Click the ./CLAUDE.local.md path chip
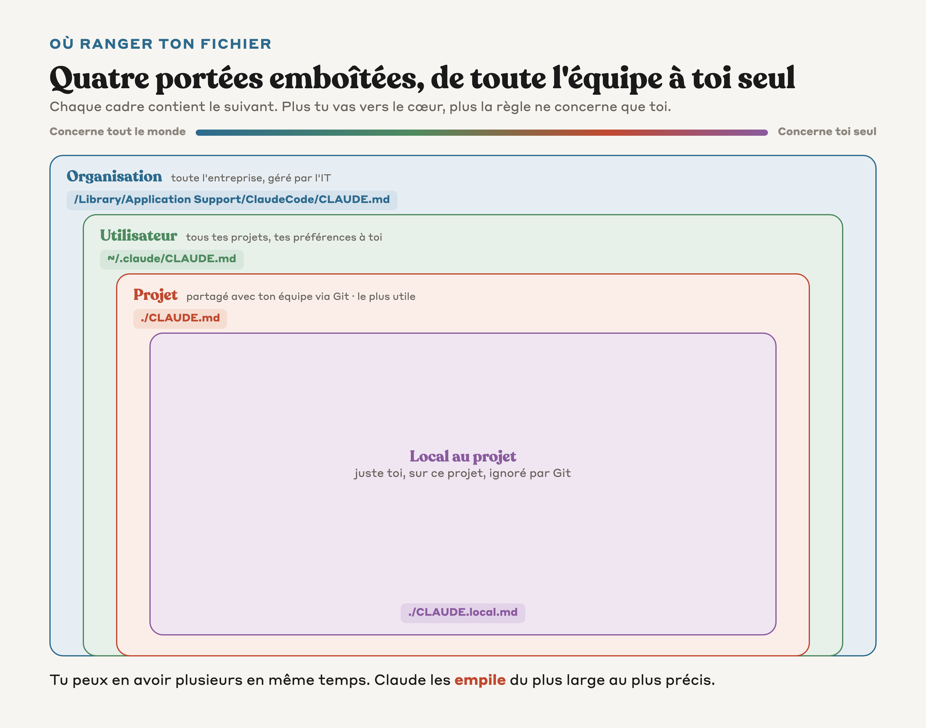 [463, 613]
